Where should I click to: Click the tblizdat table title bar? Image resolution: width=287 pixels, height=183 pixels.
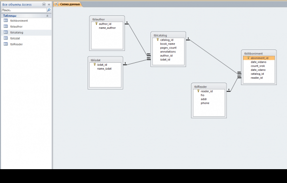[105, 60]
